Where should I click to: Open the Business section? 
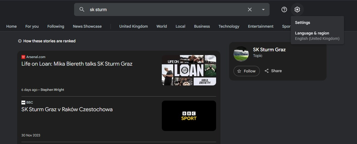pyautogui.click(x=202, y=26)
